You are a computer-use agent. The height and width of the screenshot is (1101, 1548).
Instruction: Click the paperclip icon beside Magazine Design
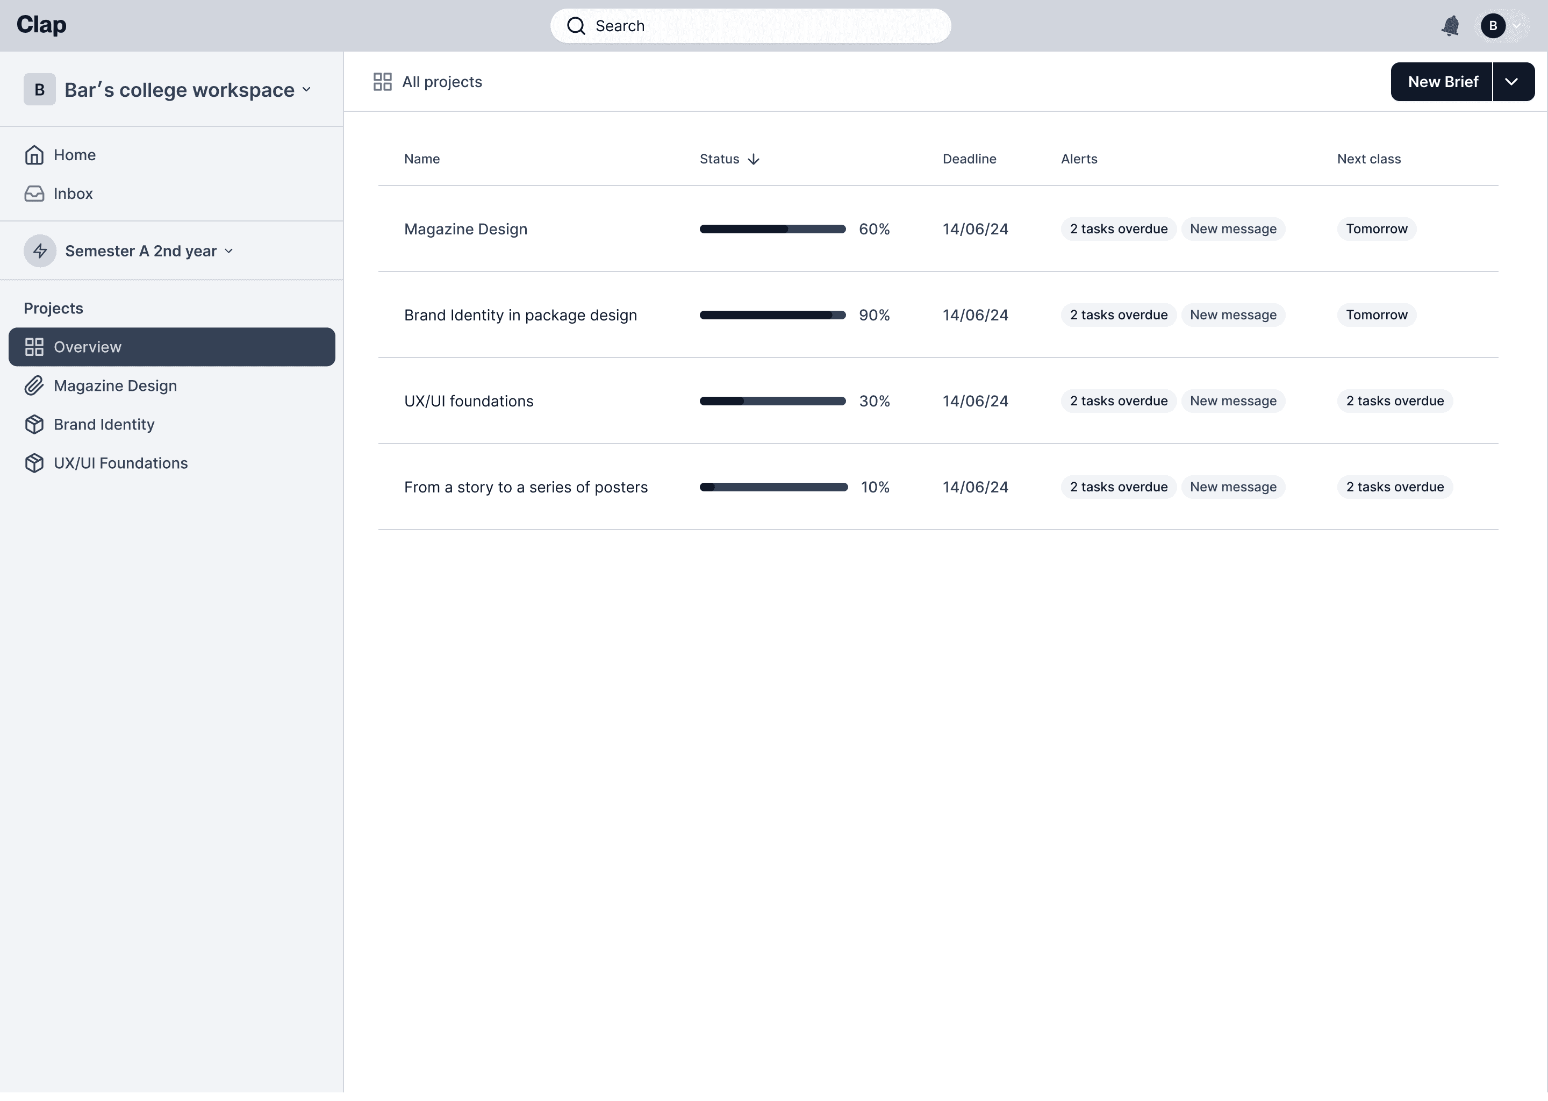[34, 386]
